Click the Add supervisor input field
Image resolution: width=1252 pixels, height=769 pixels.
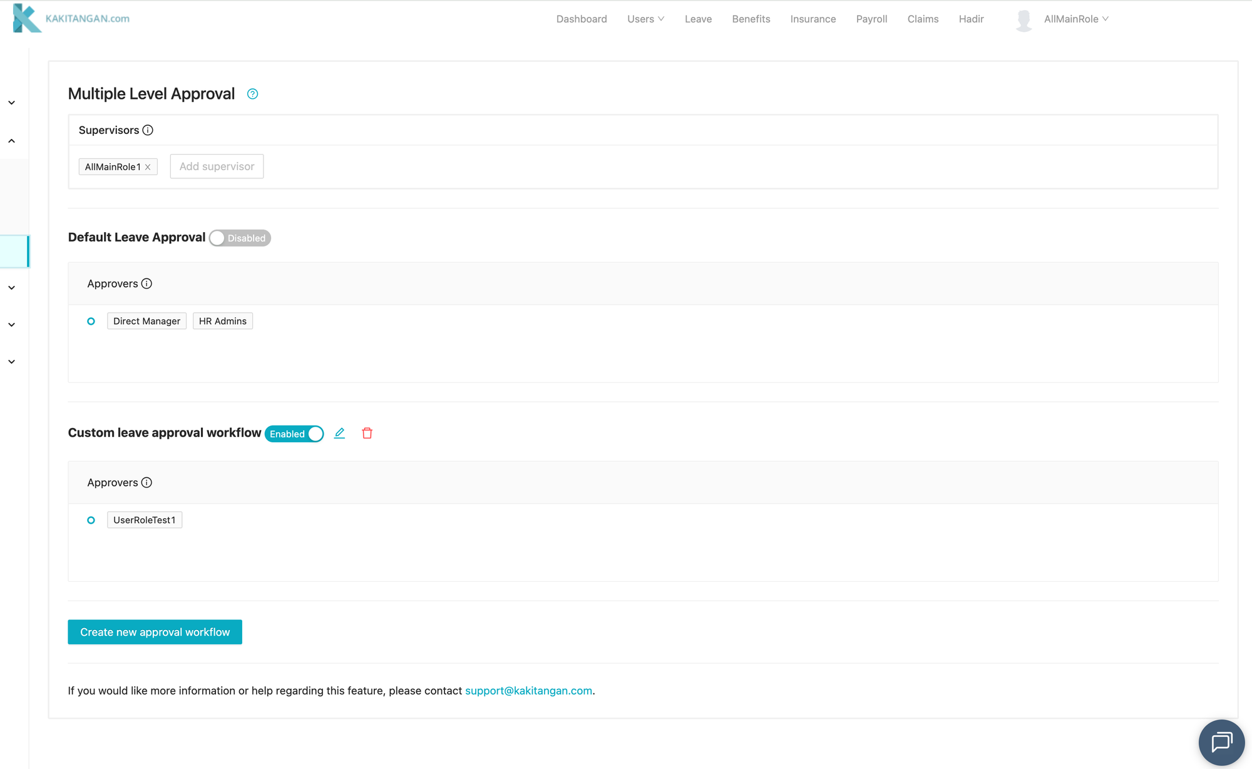(217, 166)
